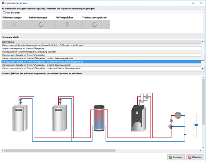
Task: Click the heating circuit consumer circle symbol
Action: tap(177, 114)
